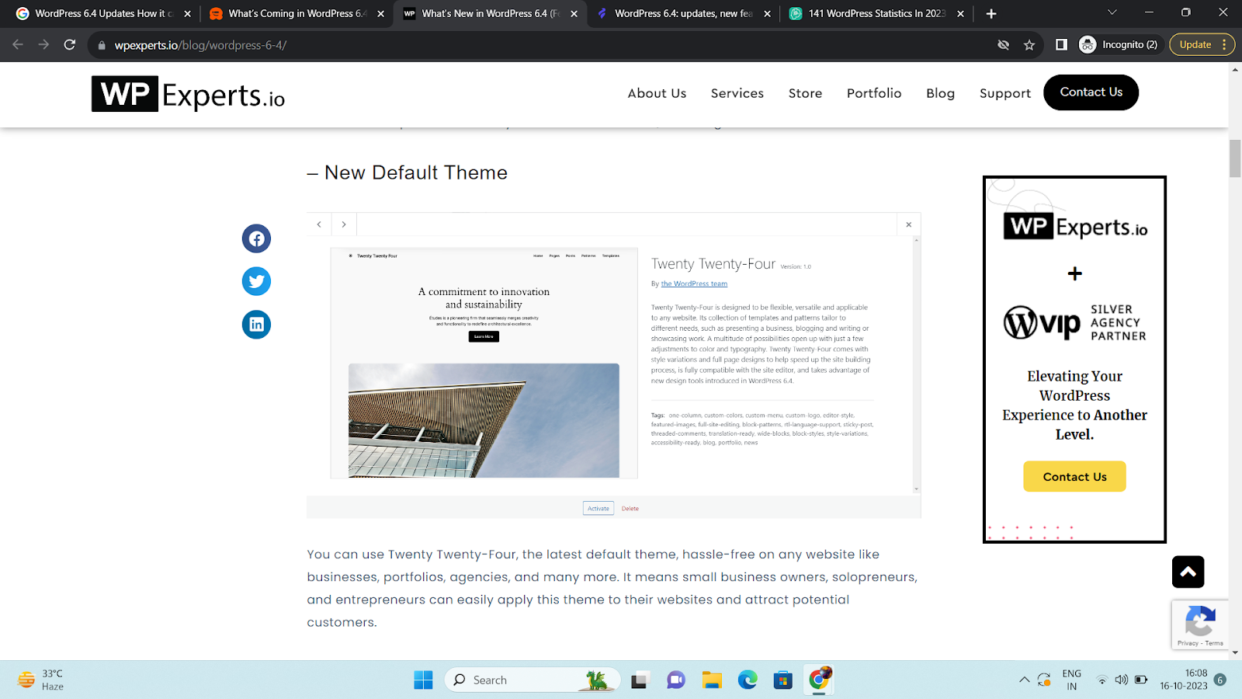
Task: Share article on Twitter
Action: [x=256, y=281]
